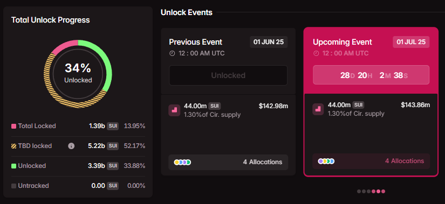Click allocation color dots in Upcoming Event

(x=326, y=161)
